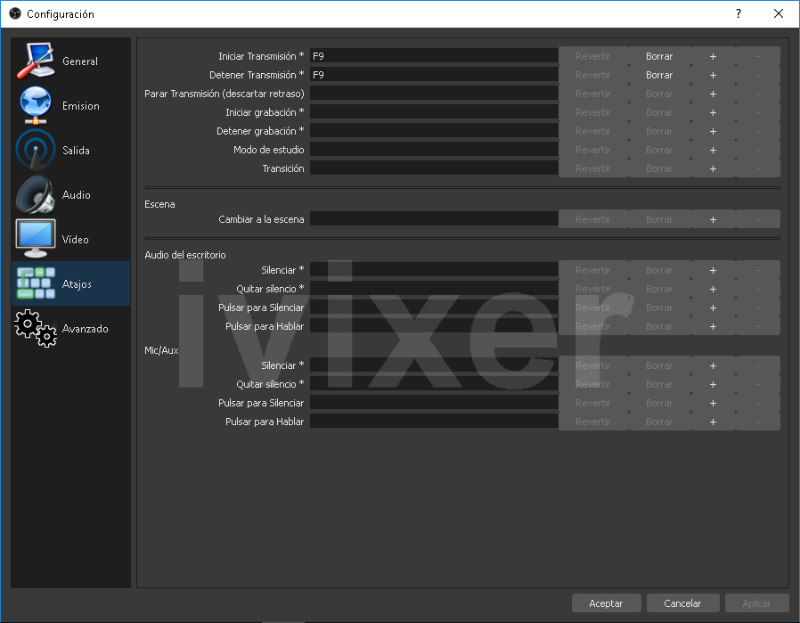Focus the Detener Transmisión hotkey field
Viewport: 800px width, 623px height.
(x=434, y=75)
